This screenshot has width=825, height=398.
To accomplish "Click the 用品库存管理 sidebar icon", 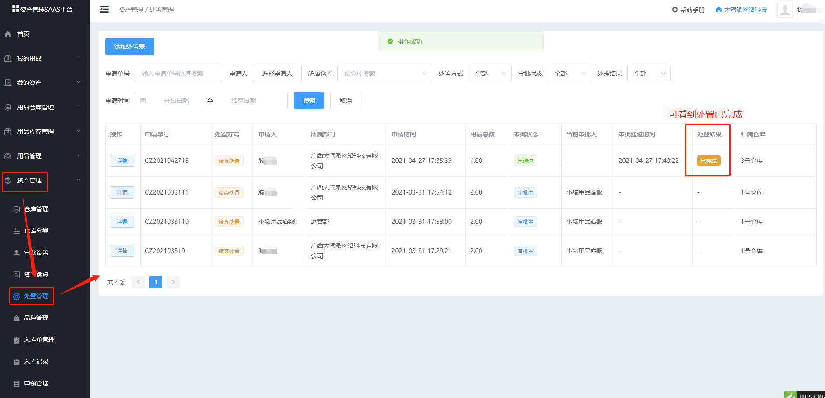I will pos(8,132).
